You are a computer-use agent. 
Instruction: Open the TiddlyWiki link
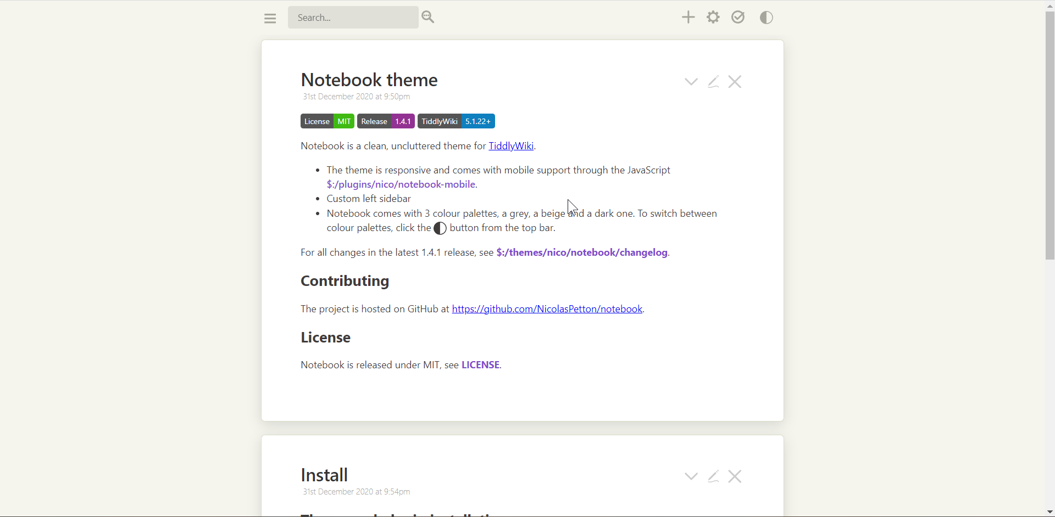[512, 146]
